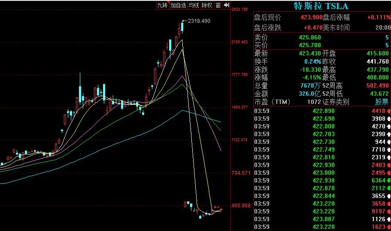Click the 1450.077 price axis label
Viewport: 391px width, 231px height.
coord(239,107)
